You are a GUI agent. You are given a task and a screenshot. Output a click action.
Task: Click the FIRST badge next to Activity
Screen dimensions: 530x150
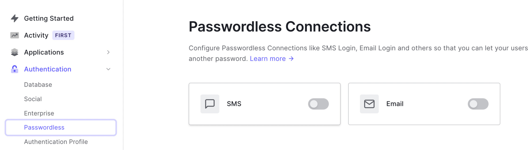pos(63,35)
